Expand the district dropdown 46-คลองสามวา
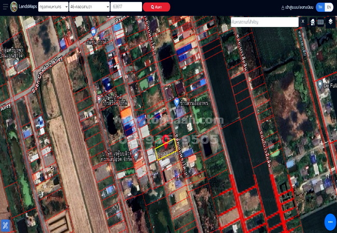This screenshot has height=233, width=337. (x=89, y=7)
